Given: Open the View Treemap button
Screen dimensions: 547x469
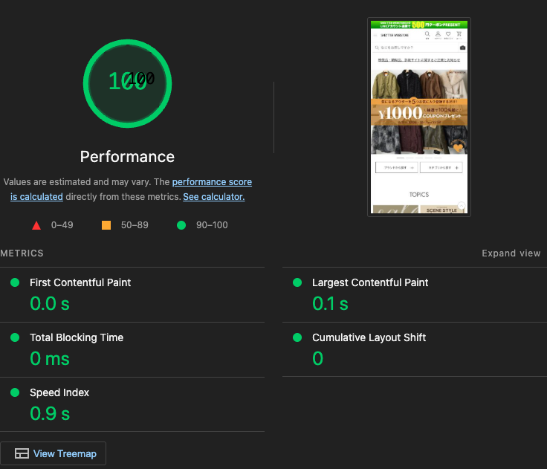Looking at the screenshot, I should pos(53,453).
